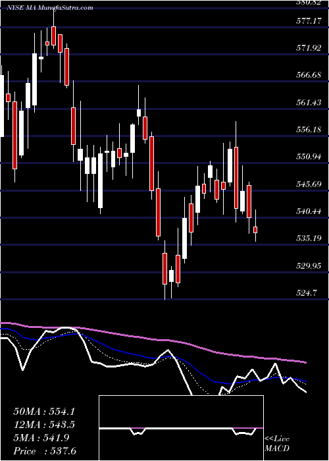Select the 561.43 price axis label
The width and height of the screenshot is (329, 461).
(309, 102)
